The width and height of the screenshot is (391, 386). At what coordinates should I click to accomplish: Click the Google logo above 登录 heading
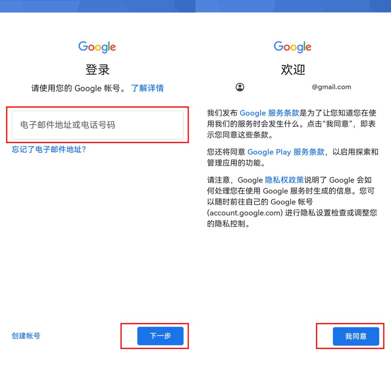(x=97, y=47)
